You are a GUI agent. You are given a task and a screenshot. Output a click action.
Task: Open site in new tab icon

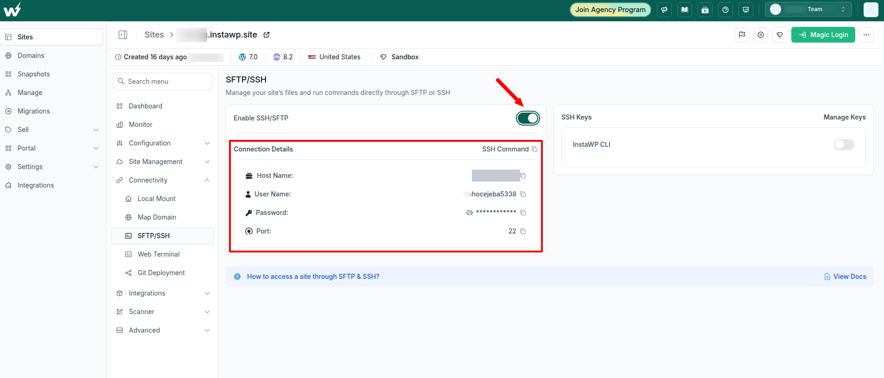click(x=267, y=35)
